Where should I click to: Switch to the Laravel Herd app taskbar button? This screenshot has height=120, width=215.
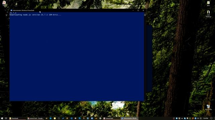coord(112,118)
